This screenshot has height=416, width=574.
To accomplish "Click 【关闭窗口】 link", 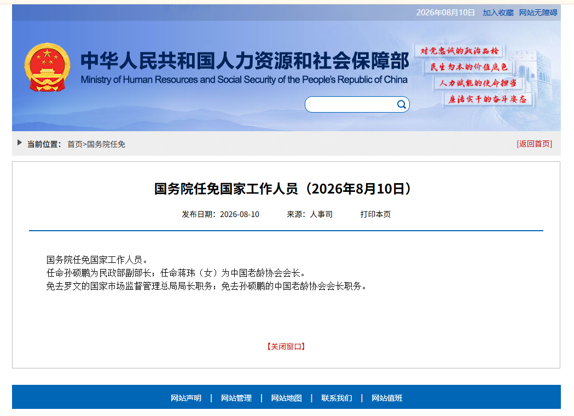I will 286,347.
